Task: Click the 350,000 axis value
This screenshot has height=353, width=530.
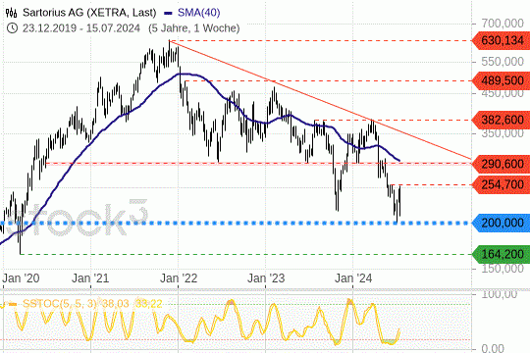Action: click(503, 133)
